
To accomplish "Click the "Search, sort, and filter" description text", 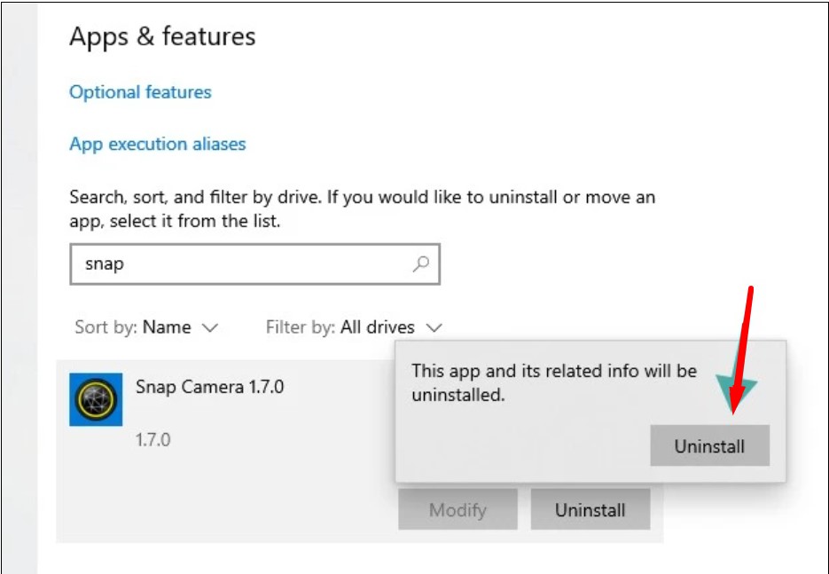I will pyautogui.click(x=362, y=208).
